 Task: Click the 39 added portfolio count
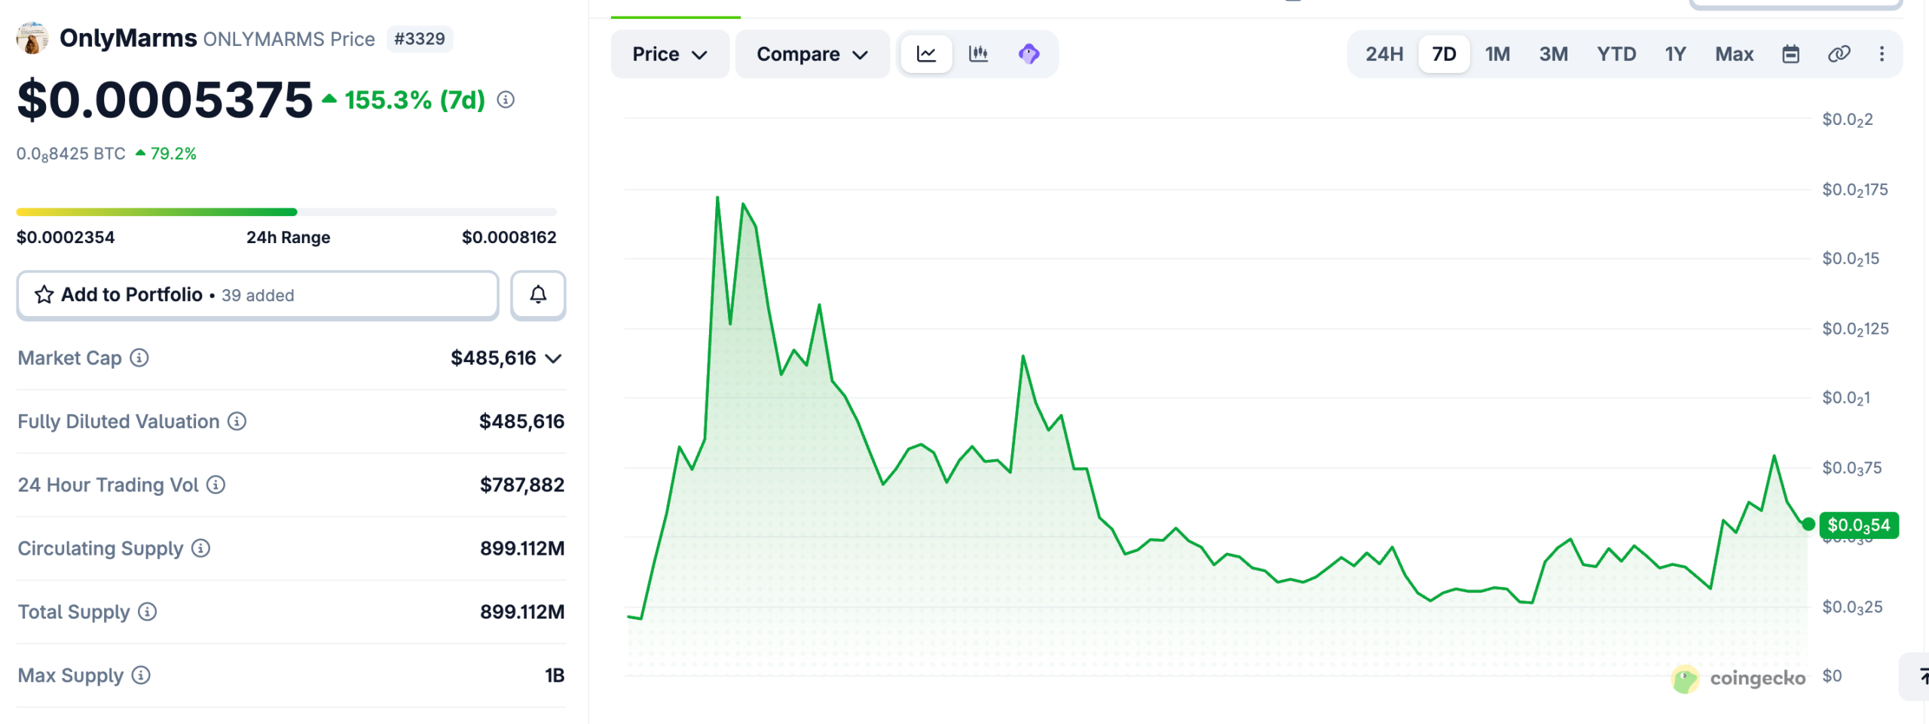pyautogui.click(x=258, y=296)
